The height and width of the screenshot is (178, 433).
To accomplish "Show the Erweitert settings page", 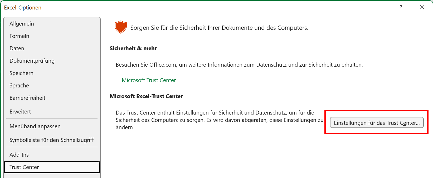I will pos(20,112).
